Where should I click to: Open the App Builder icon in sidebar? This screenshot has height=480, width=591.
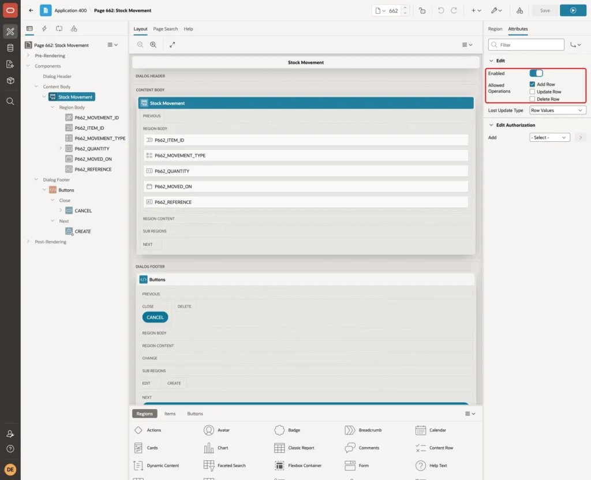(10, 32)
